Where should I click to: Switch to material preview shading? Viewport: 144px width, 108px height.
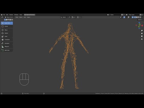(139, 17)
